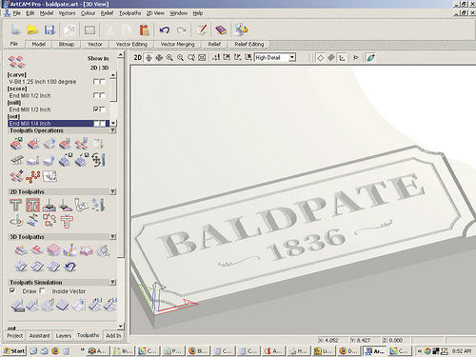Select the Machine Relief pink grid icon
476x357 pixels.
click(54, 250)
